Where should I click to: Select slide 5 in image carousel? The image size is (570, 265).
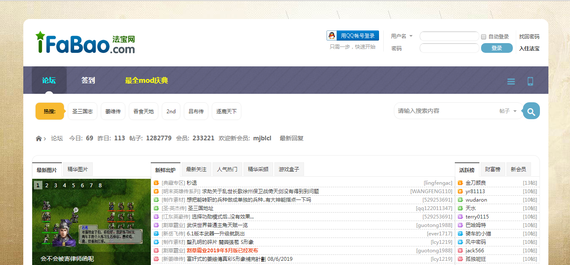tap(74, 185)
